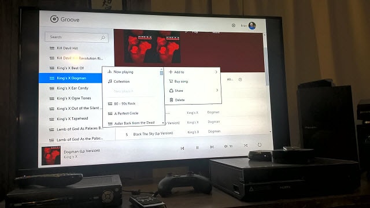This screenshot has height=208, width=370.
Task: Skip to the next track
Action: pos(212,147)
